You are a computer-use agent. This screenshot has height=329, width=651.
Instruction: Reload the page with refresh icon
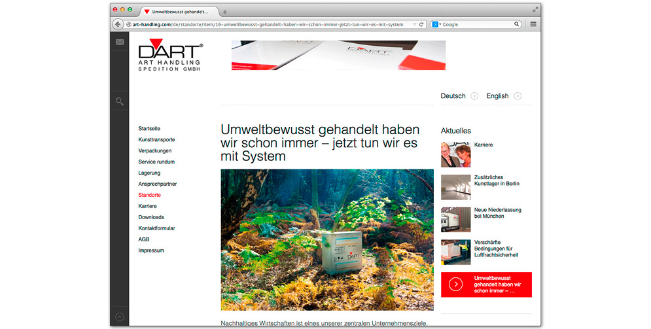[x=421, y=24]
